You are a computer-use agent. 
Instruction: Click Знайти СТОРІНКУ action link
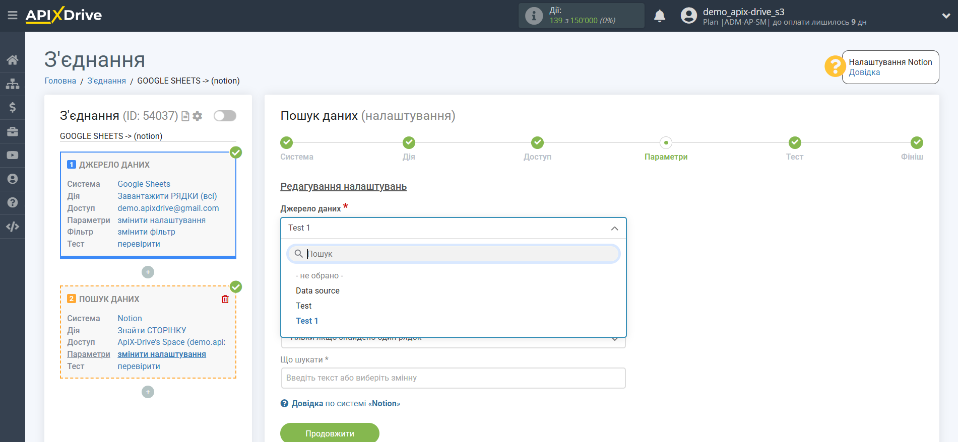point(152,331)
